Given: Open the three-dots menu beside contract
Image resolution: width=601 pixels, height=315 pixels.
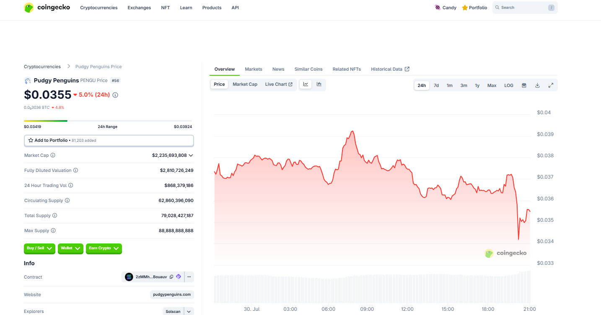Looking at the screenshot, I should click(189, 277).
